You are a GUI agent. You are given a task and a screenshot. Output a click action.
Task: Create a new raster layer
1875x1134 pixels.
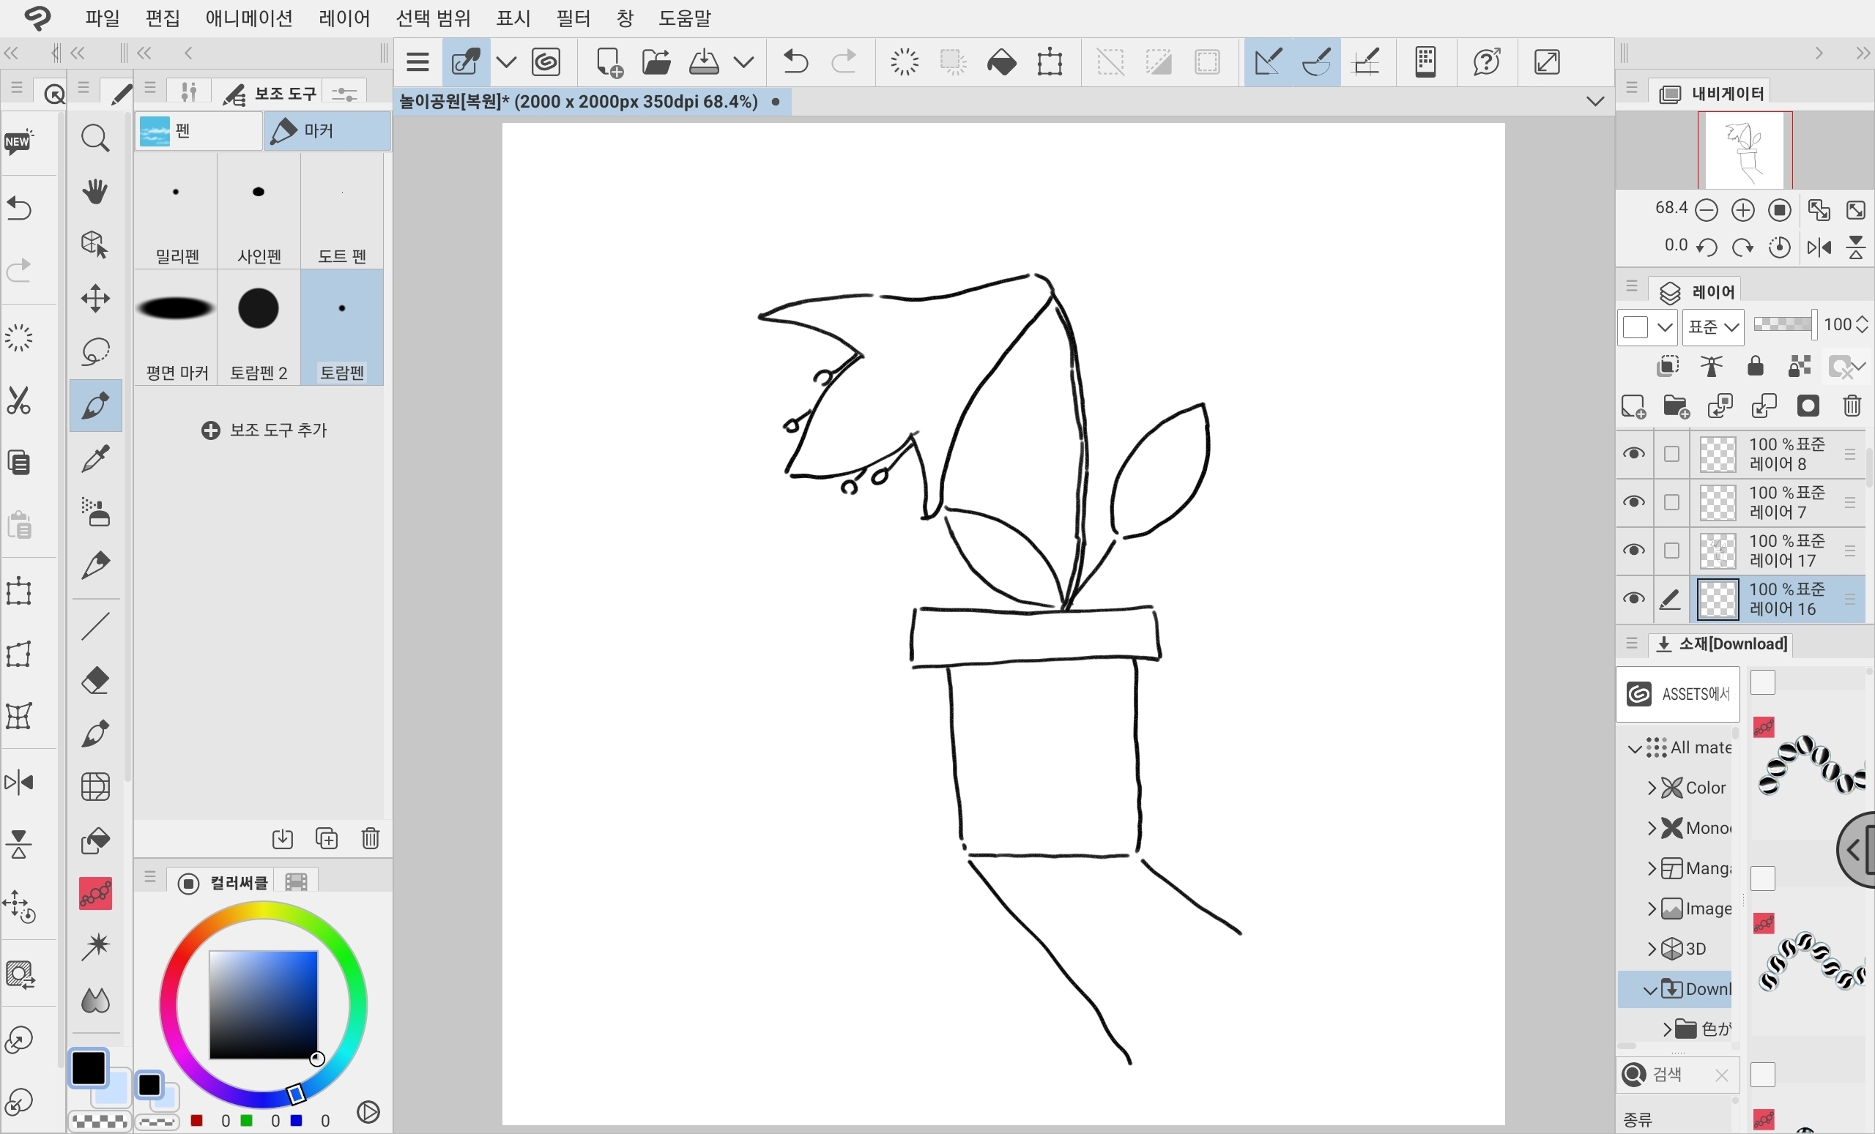[x=1633, y=407]
